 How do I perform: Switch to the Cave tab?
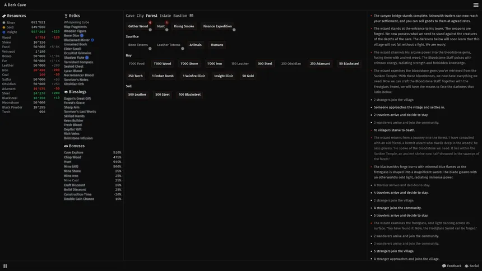(x=130, y=16)
